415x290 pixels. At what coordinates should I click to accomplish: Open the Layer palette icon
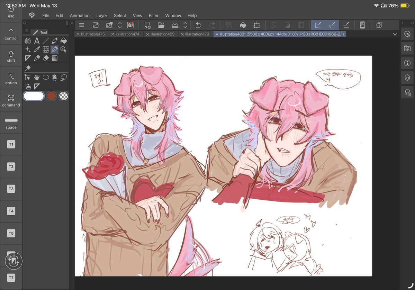407,78
